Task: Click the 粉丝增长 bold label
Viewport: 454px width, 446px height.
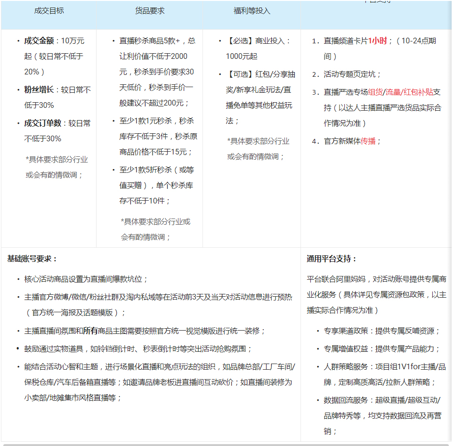Action: (40, 89)
